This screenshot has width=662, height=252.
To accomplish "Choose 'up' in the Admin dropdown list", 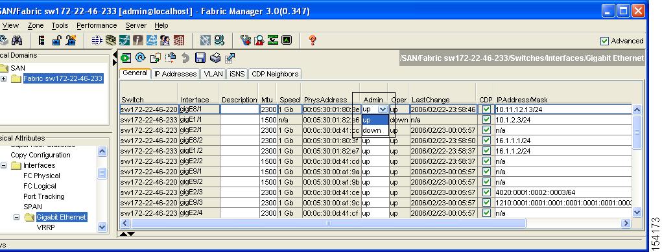I will (375, 120).
